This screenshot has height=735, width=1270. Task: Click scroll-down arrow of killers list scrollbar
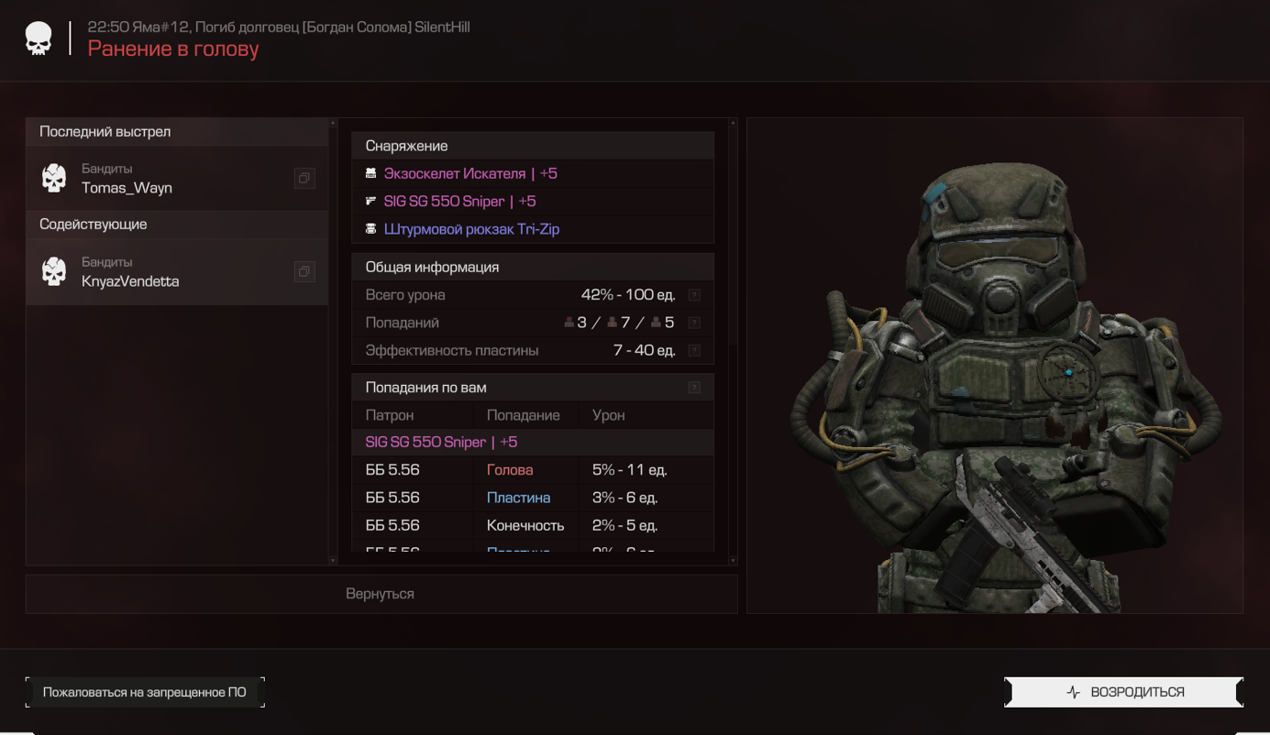pyautogui.click(x=333, y=560)
